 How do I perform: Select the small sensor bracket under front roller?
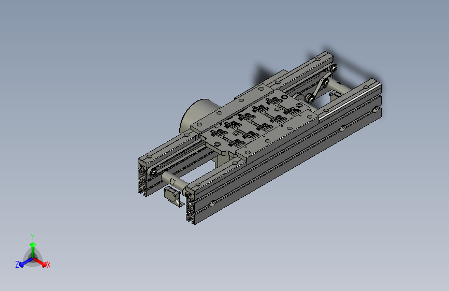pos(172,196)
